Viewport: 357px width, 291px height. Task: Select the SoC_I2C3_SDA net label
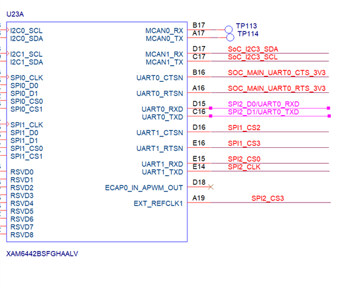pos(253,49)
